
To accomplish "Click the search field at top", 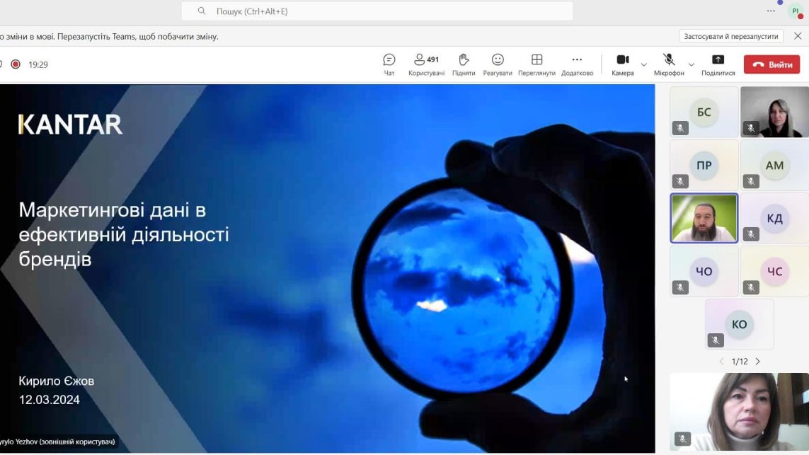I will (377, 11).
